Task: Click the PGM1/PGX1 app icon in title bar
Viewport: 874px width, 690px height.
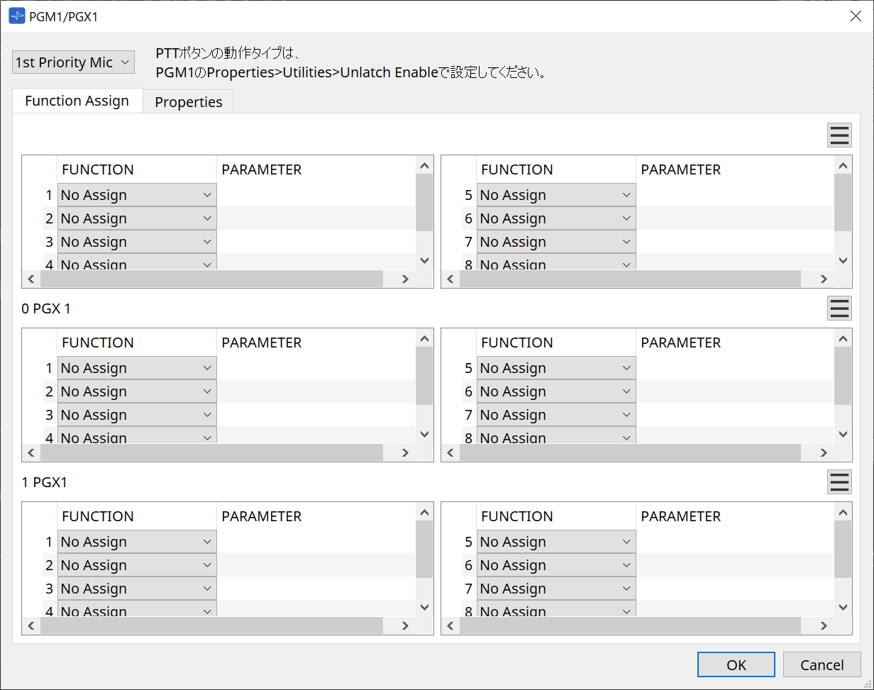Action: tap(16, 16)
